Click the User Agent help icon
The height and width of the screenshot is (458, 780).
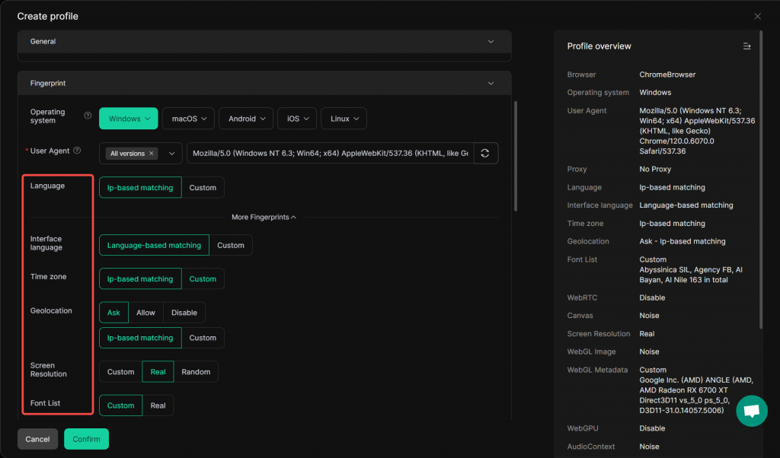pos(76,151)
